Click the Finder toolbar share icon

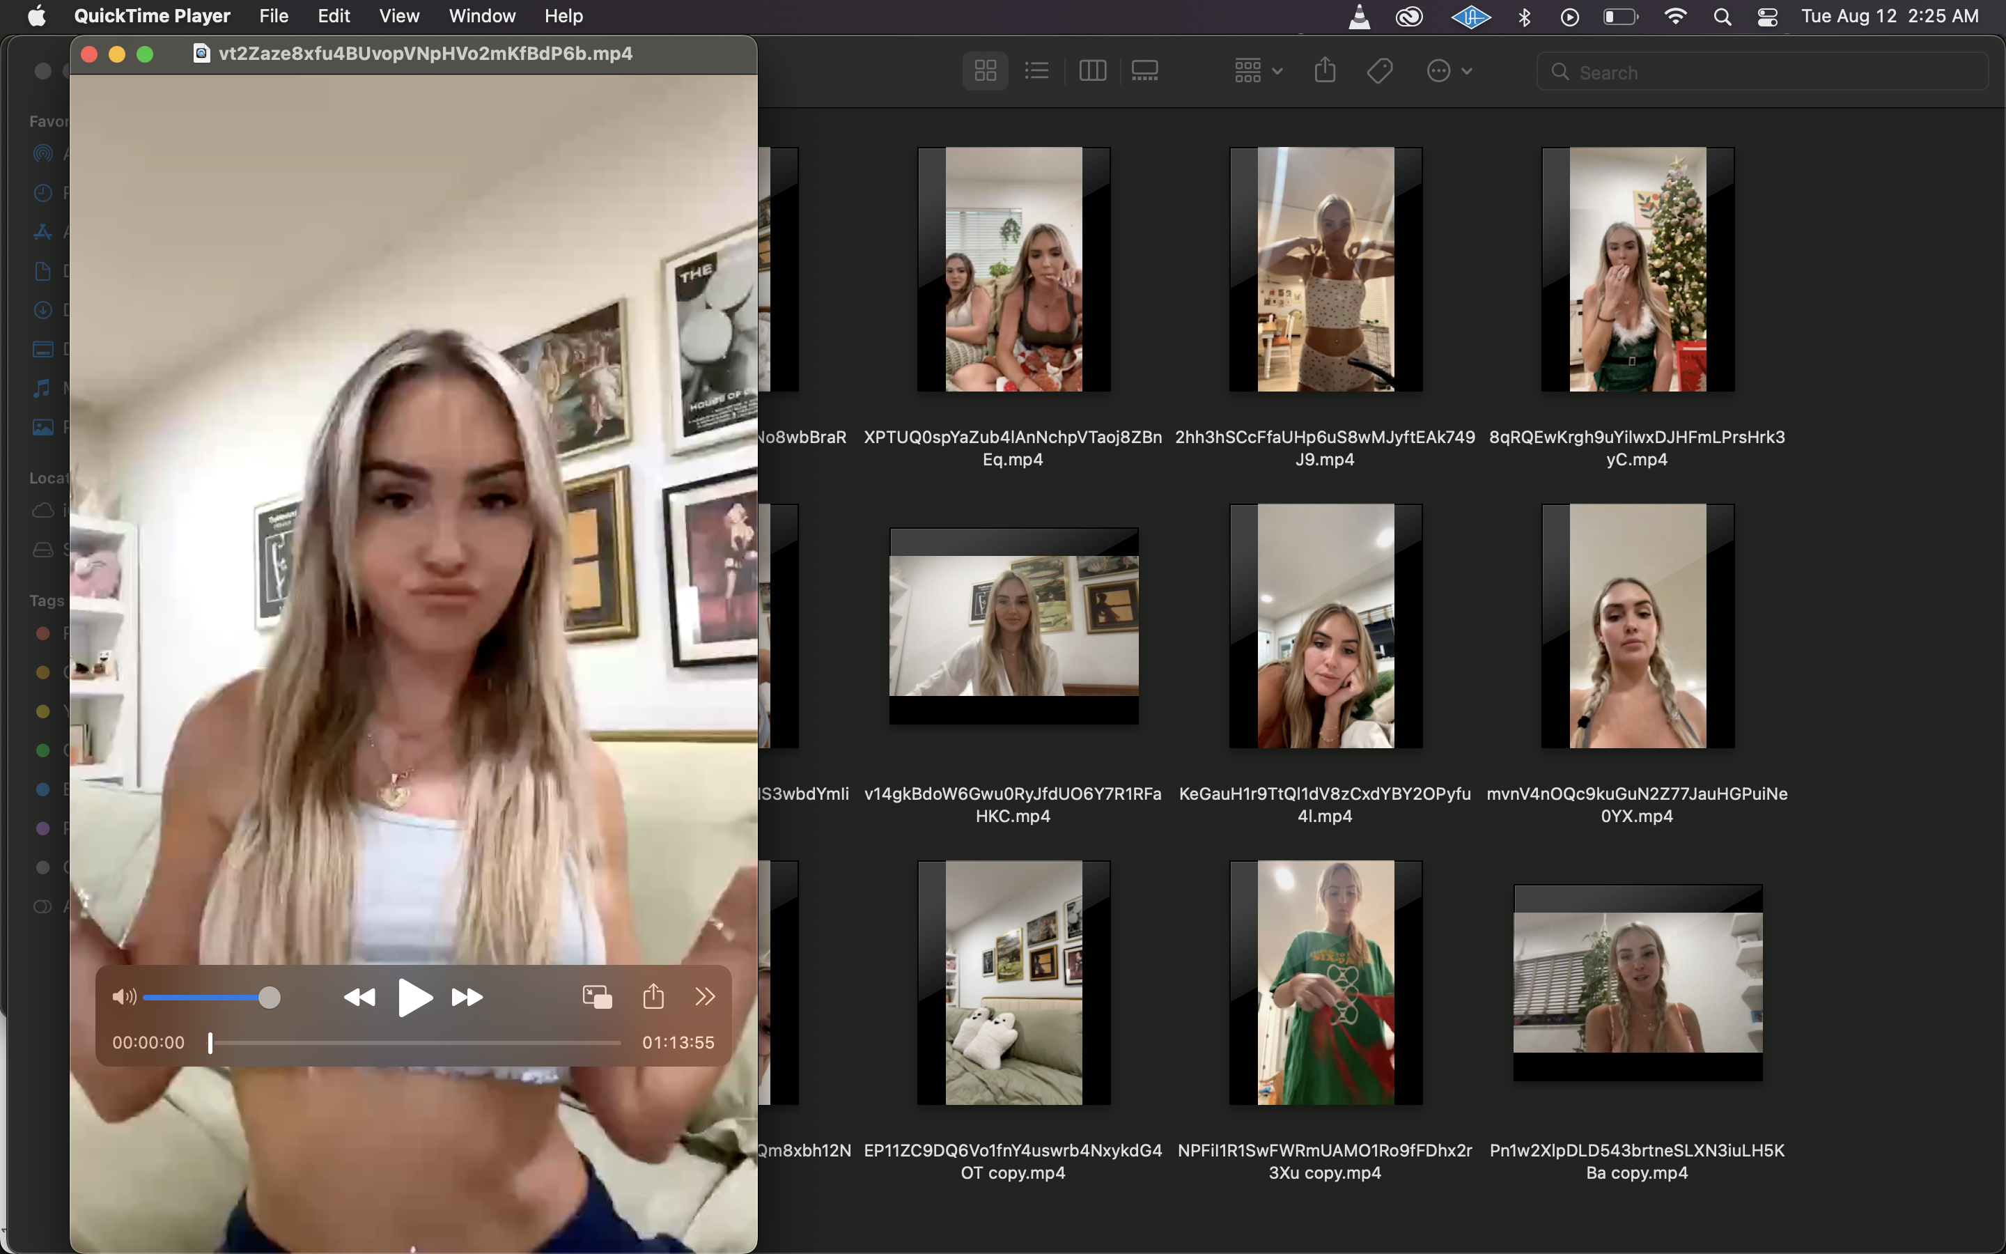(x=1325, y=70)
